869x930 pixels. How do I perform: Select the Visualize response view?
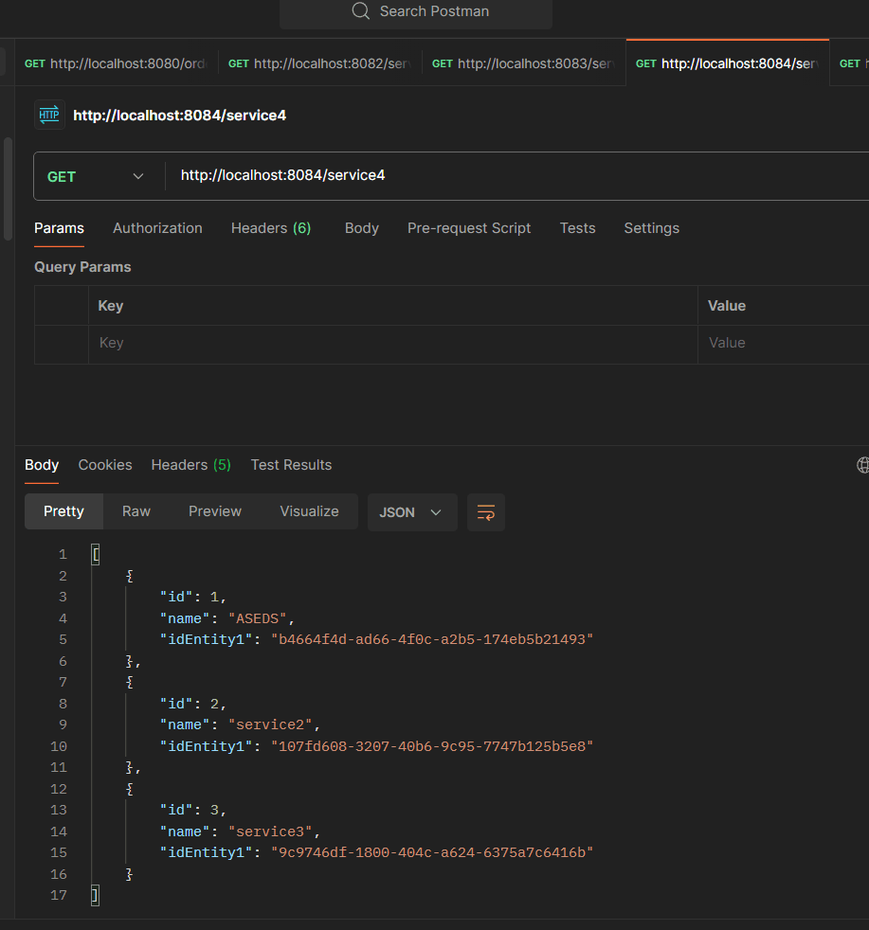(309, 511)
